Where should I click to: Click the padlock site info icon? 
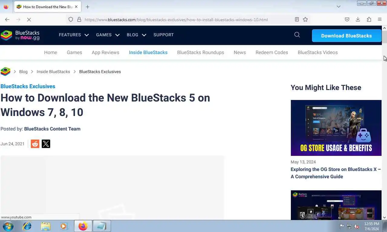pyautogui.click(x=79, y=19)
